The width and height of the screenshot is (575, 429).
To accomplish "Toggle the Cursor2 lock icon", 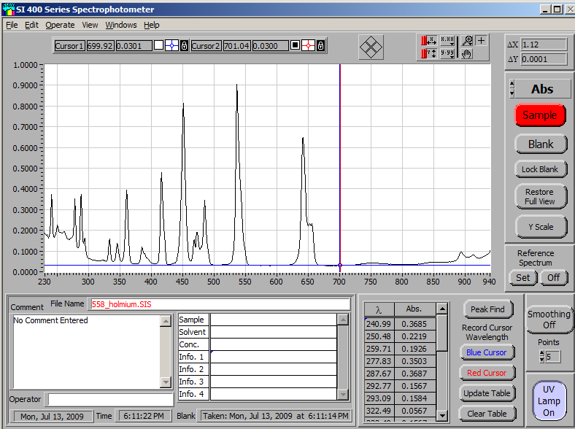I will coord(320,46).
